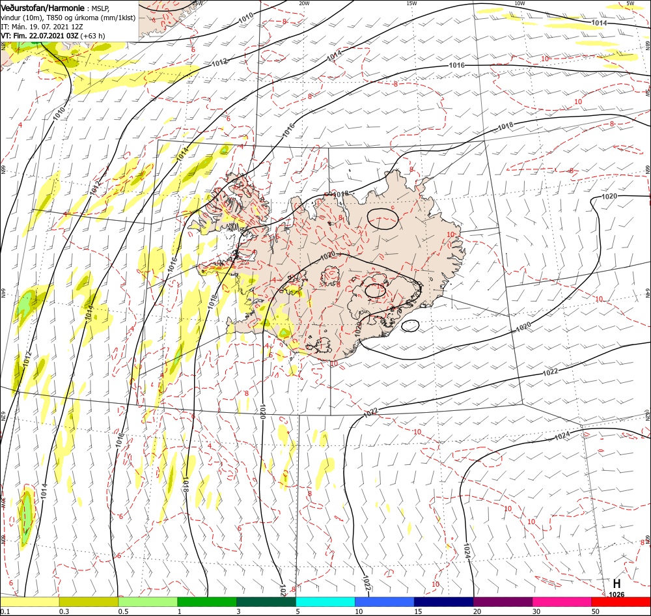Select the 0.3 legend scale value
Screen dimensions: 651x616
pos(64,611)
